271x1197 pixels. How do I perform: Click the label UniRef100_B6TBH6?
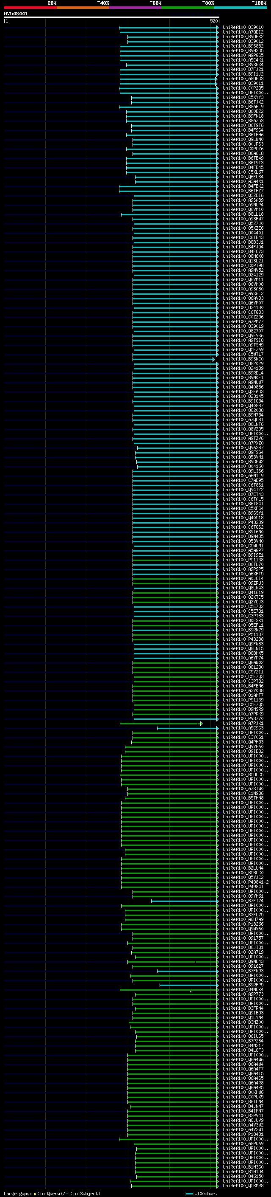point(243,135)
